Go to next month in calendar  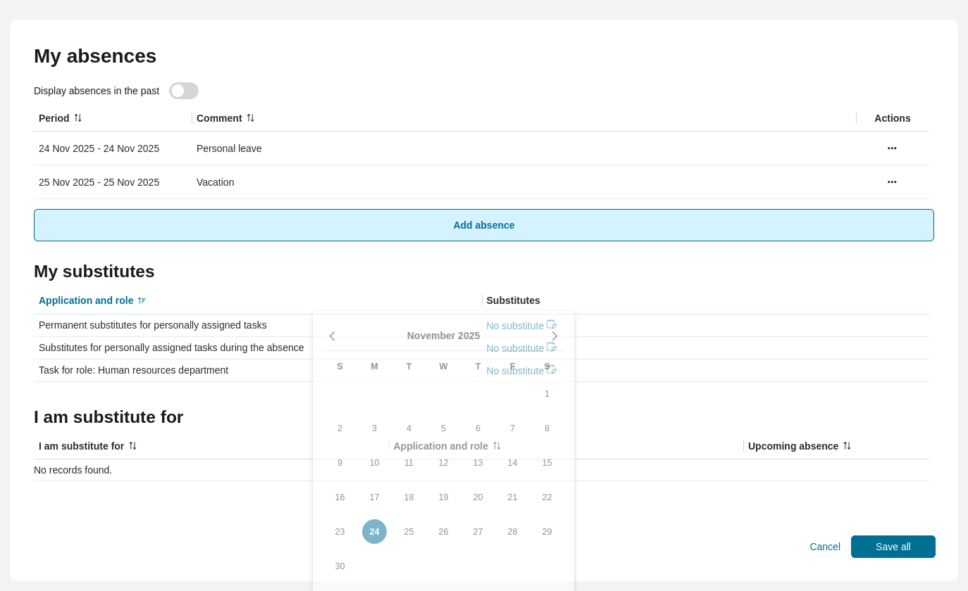[554, 336]
